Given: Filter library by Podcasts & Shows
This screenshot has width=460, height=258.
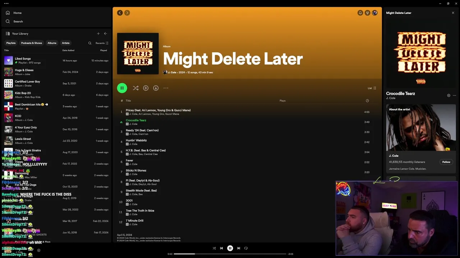Looking at the screenshot, I should tap(32, 43).
